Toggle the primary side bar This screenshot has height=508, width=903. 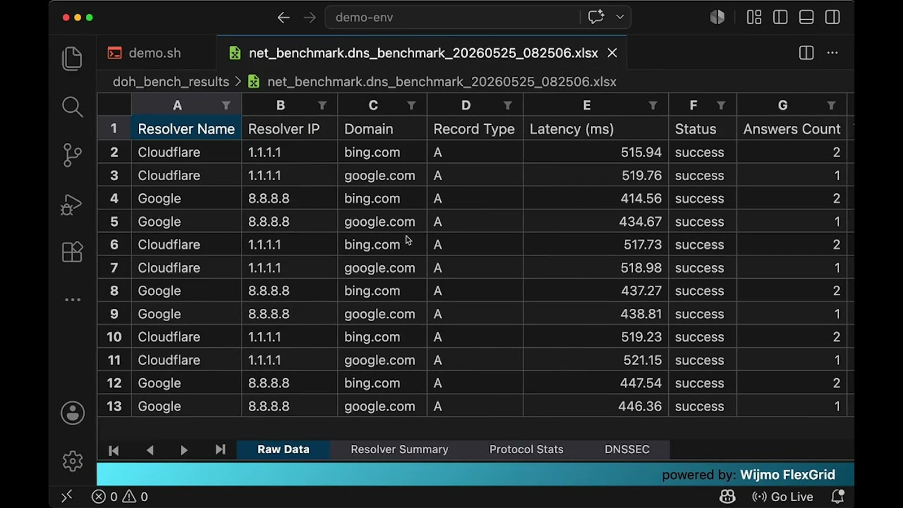780,17
